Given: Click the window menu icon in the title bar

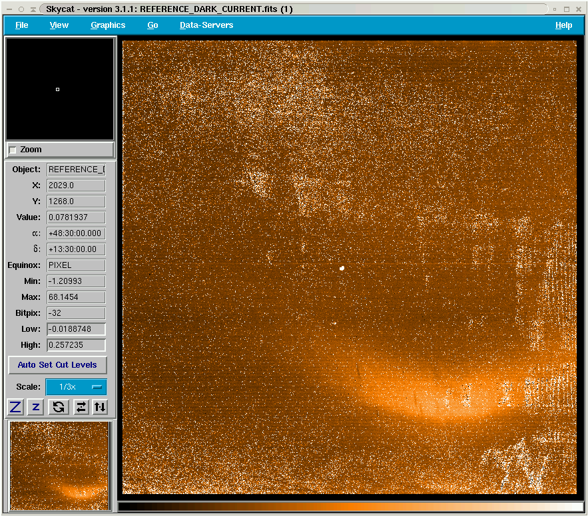Looking at the screenshot, I should [x=9, y=9].
